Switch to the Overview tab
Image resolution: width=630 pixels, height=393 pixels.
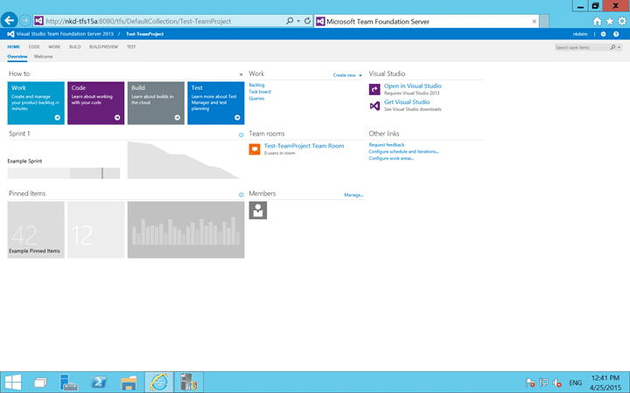point(17,57)
